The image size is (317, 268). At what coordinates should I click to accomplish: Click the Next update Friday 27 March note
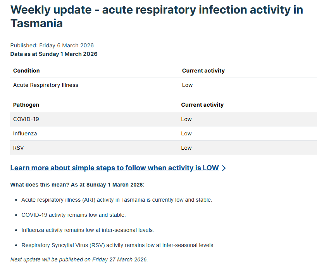coord(79,259)
